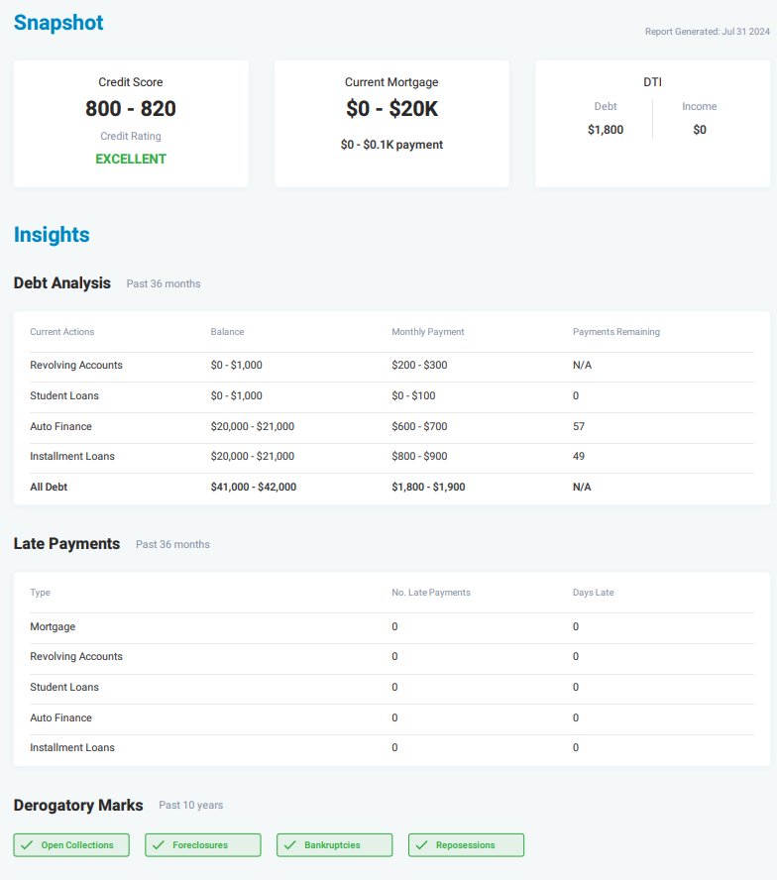Click the All Debt row label
The height and width of the screenshot is (880, 777).
pyautogui.click(x=49, y=488)
